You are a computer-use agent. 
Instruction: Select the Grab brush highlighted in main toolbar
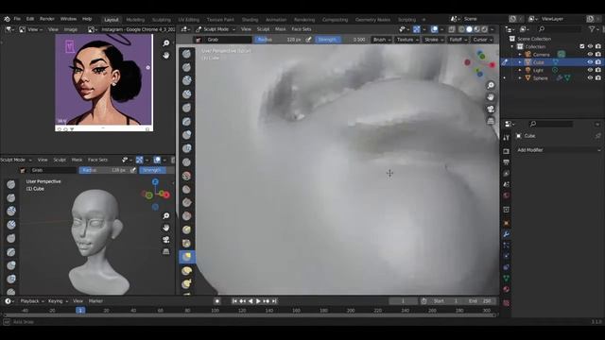(187, 257)
